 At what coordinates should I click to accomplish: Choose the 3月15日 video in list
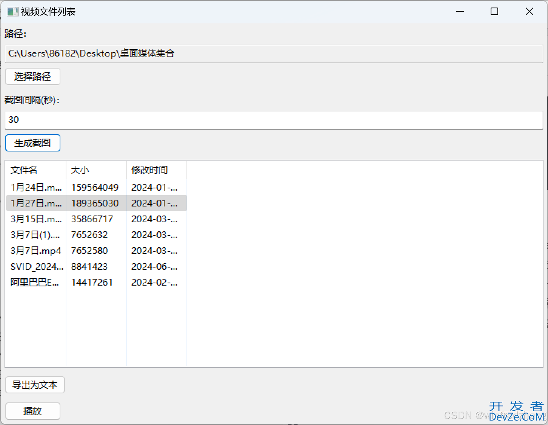(36, 219)
